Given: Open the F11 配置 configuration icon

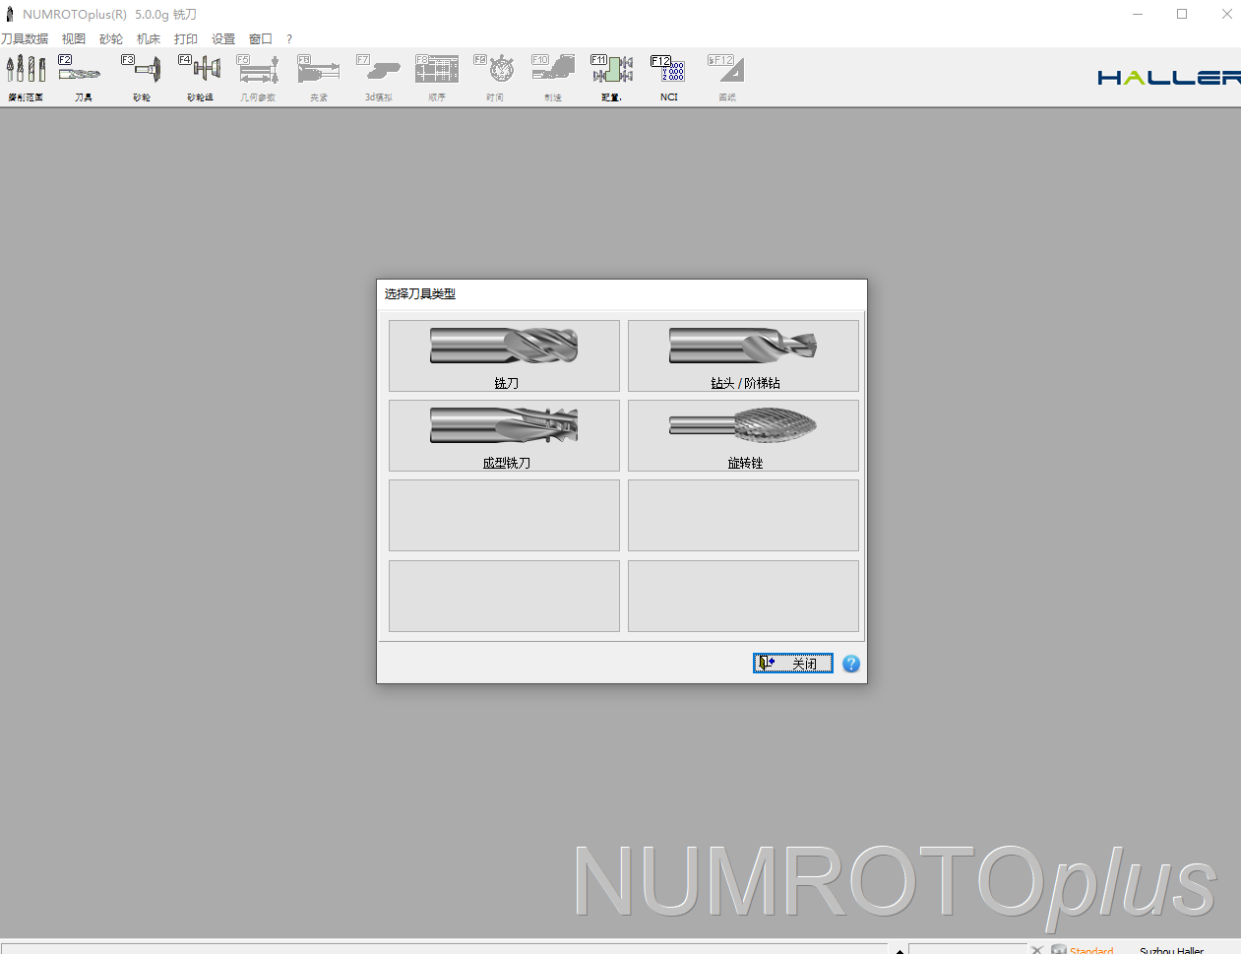Looking at the screenshot, I should tap(611, 78).
